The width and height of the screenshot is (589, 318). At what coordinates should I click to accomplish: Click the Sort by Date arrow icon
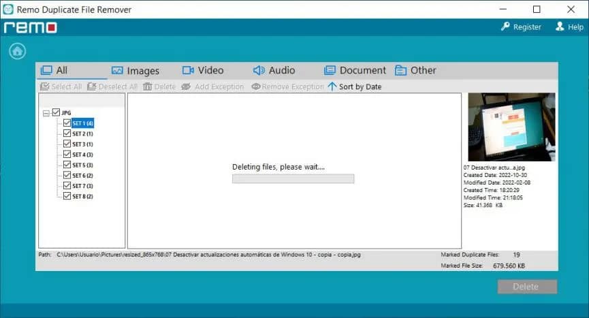(332, 86)
